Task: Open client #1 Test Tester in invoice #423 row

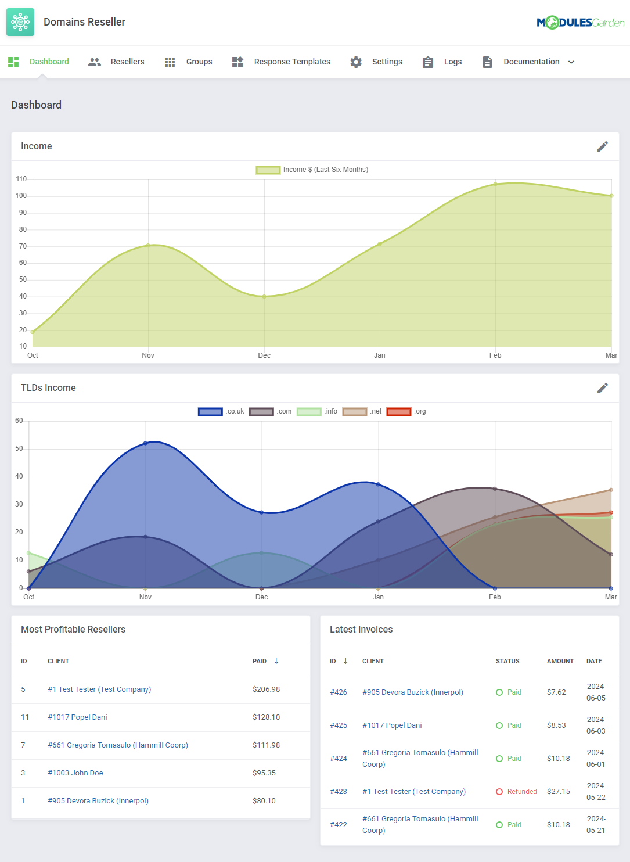Action: pyautogui.click(x=414, y=792)
